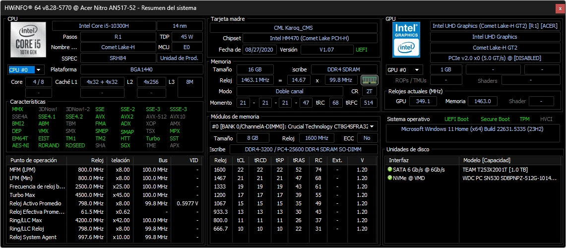Click the green status icon for NVMe drive
Screen dimensions: 566x248
(x=389, y=178)
